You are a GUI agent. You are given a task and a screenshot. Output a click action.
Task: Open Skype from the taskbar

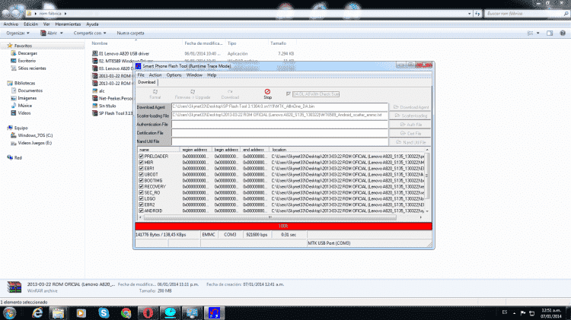tap(104, 313)
